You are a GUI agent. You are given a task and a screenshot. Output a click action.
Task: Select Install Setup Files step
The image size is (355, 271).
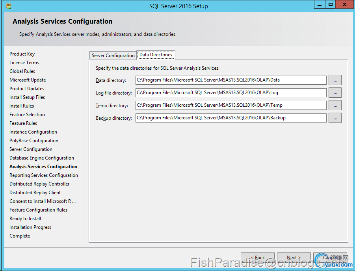(27, 97)
